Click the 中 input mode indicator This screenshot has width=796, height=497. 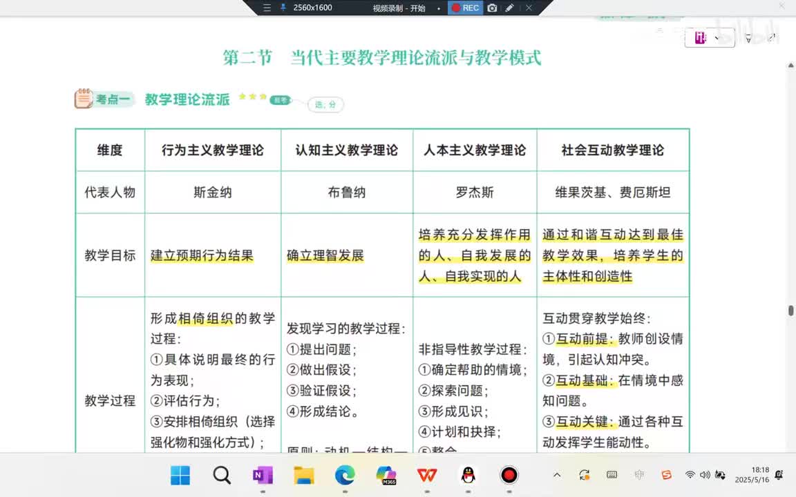[639, 475]
